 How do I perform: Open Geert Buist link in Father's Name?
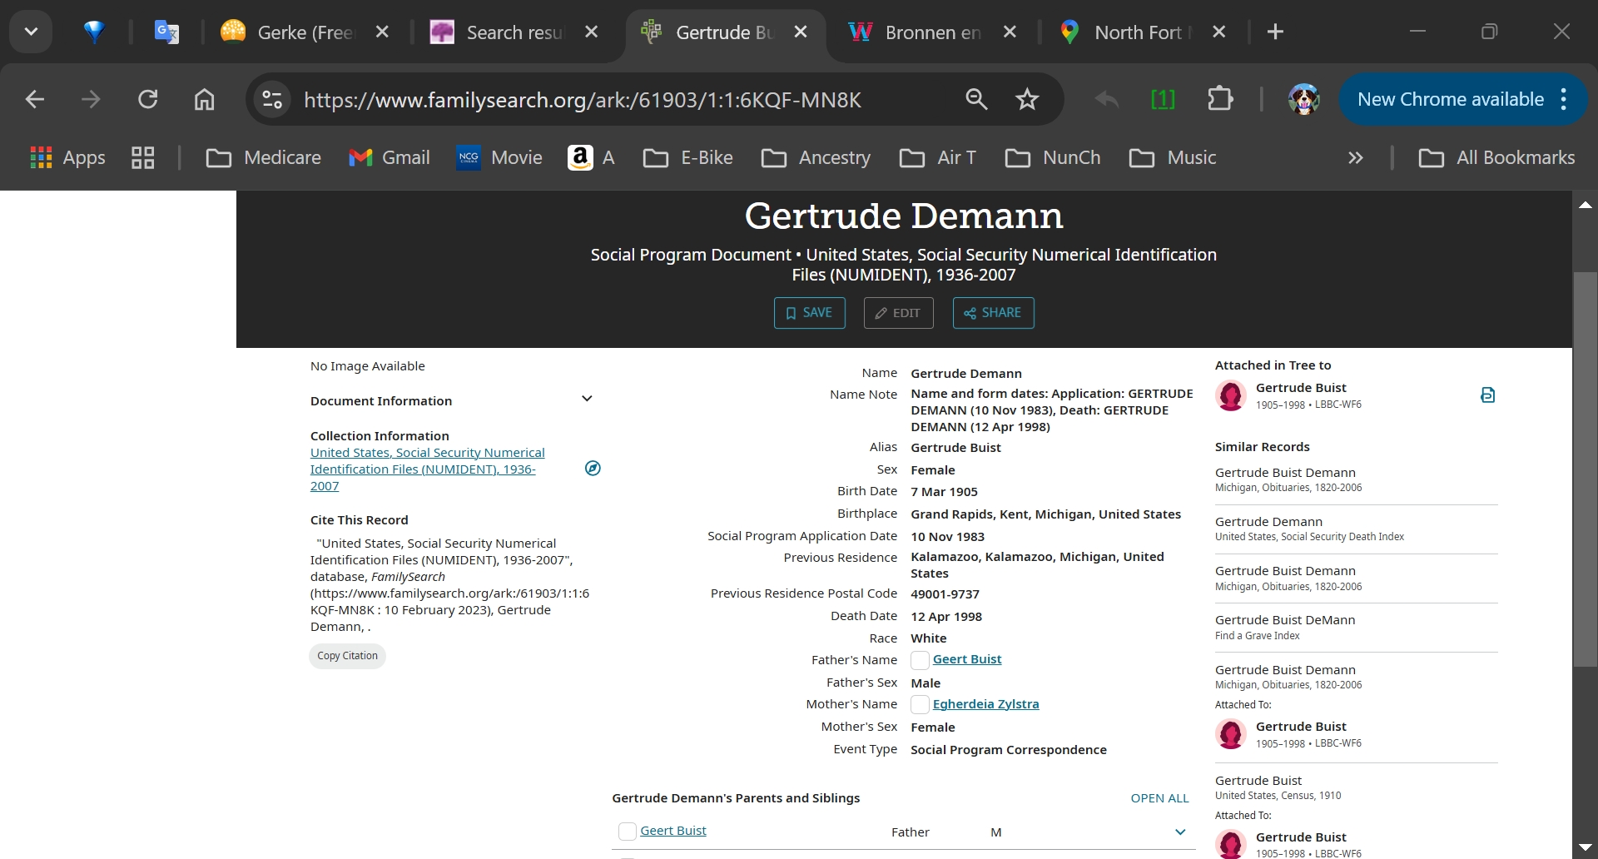click(967, 659)
